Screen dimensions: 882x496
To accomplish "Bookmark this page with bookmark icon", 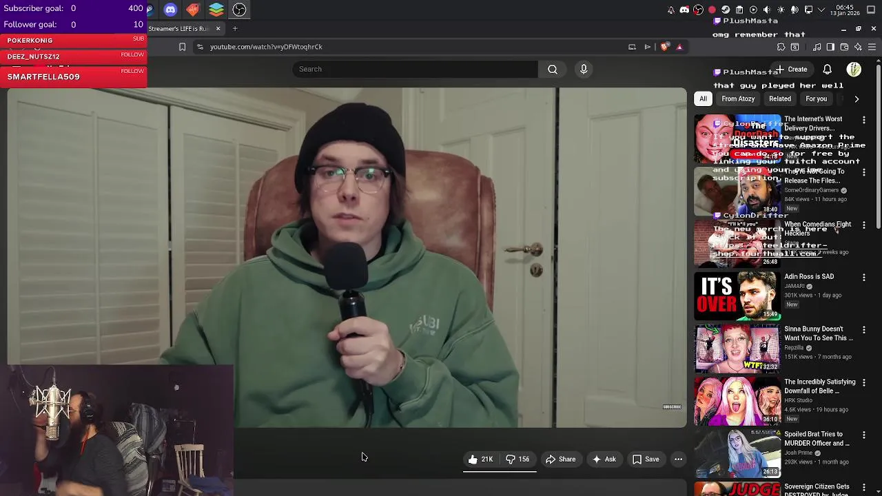I will [182, 47].
